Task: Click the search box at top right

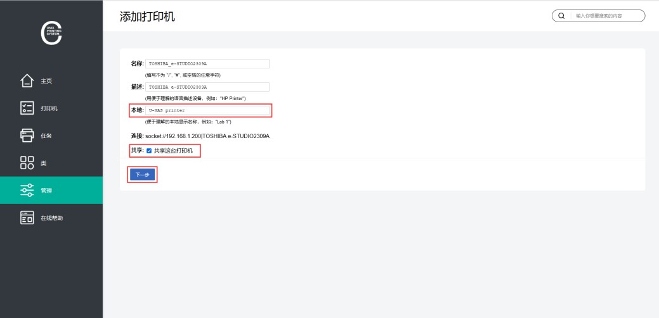Action: (607, 16)
